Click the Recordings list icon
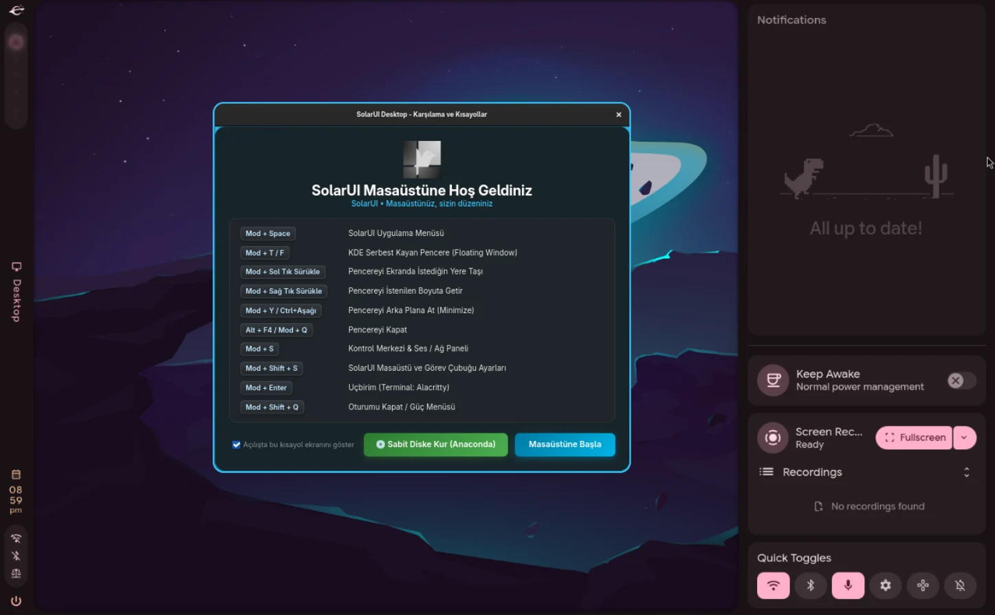995x615 pixels. (x=766, y=472)
